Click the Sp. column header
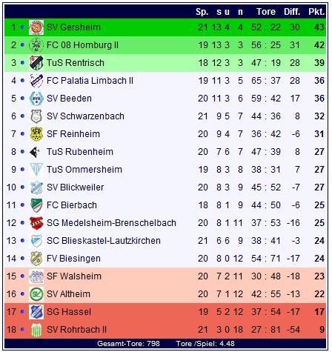The height and width of the screenshot is (352, 332). tap(202, 12)
